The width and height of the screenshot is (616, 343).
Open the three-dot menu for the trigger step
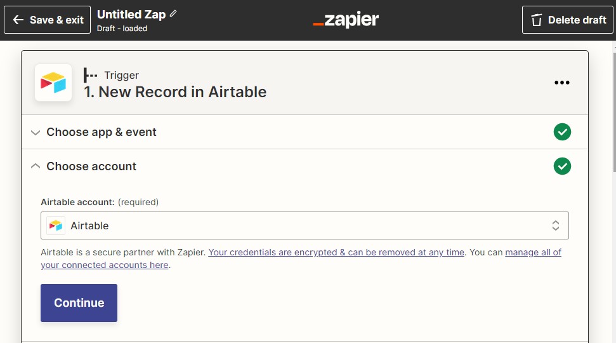[562, 83]
